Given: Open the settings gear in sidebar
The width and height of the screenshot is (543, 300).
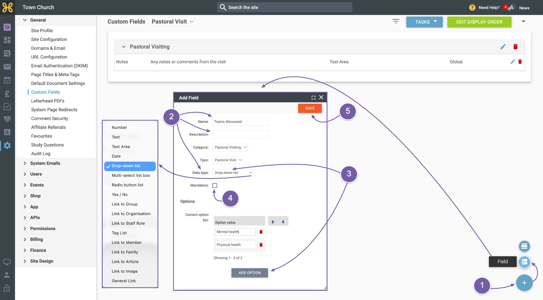Looking at the screenshot, I should 7,145.
